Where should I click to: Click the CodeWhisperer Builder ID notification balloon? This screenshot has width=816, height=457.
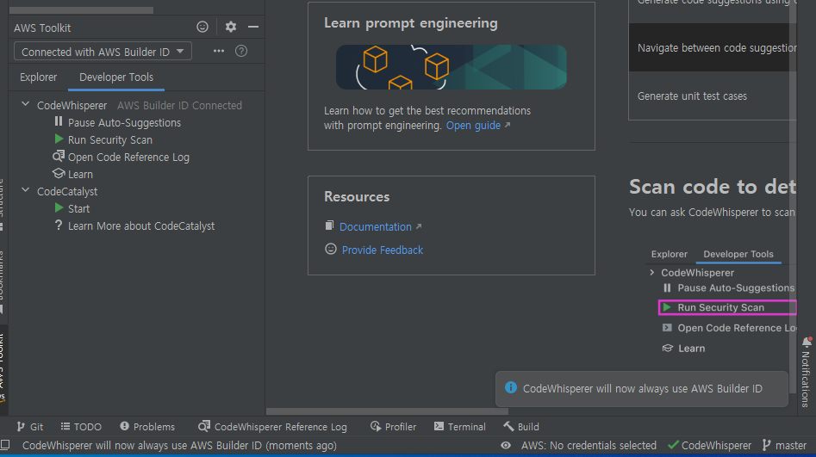[642, 389]
